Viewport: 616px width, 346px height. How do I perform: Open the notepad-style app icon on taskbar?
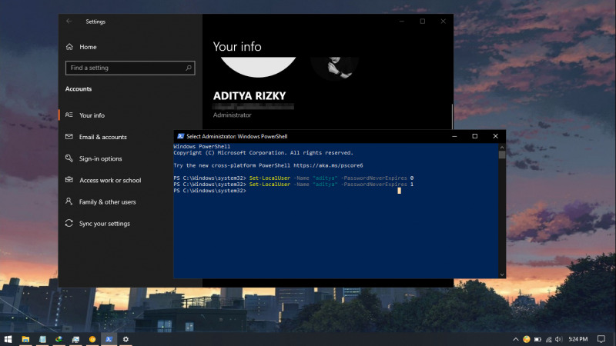42,339
